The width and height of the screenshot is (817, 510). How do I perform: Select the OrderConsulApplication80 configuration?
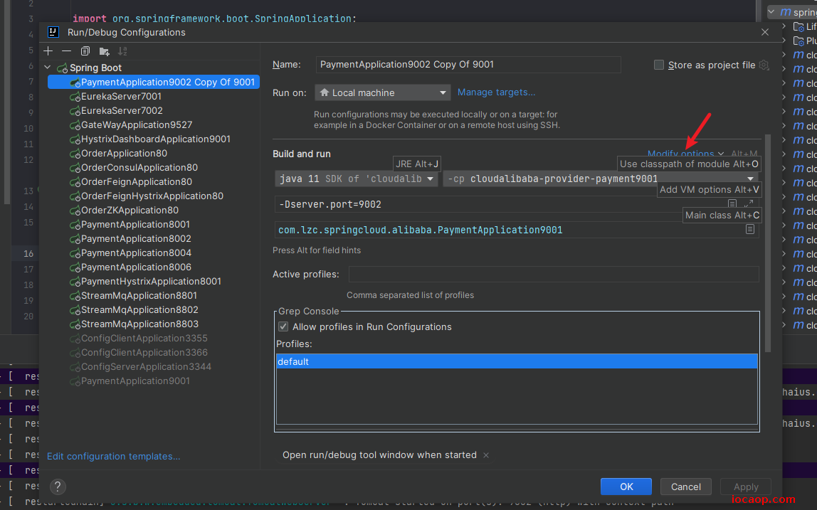point(139,168)
